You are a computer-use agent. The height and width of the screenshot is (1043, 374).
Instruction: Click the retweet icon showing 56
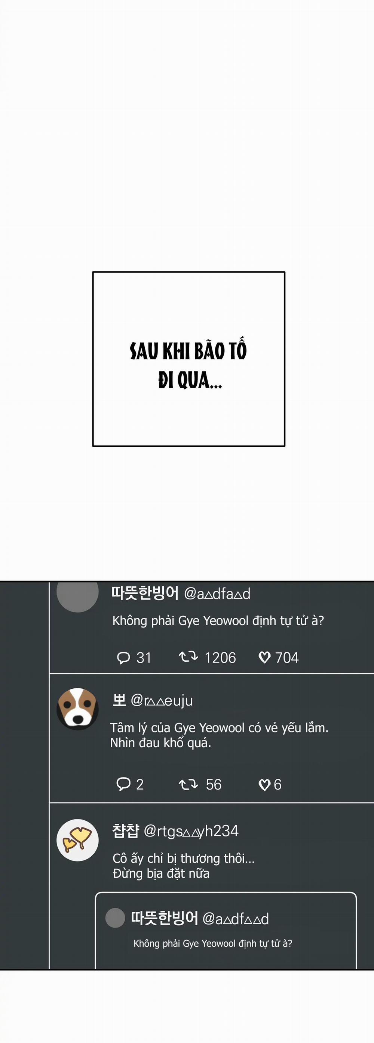188,785
